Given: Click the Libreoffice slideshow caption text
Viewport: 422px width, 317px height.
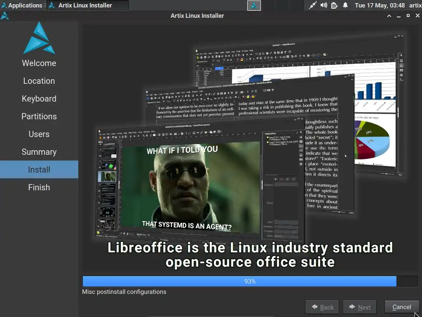Looking at the screenshot, I should pyautogui.click(x=250, y=255).
